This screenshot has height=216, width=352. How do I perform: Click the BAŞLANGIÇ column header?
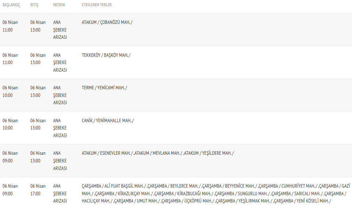pos(10,5)
